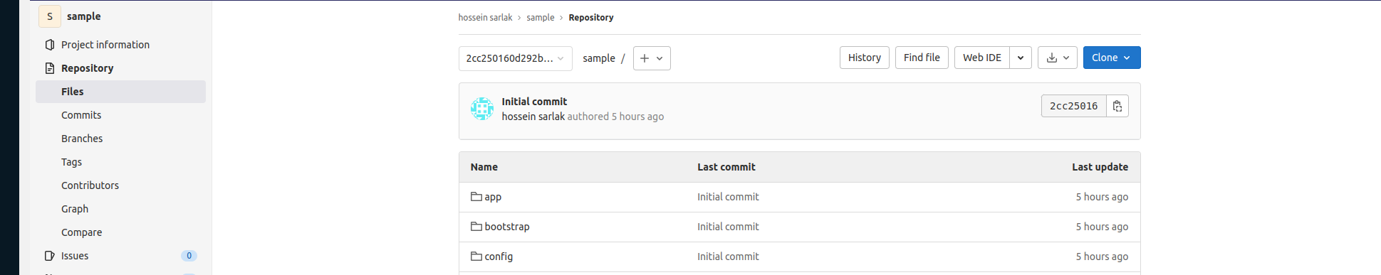Open the Initial commit title link
The height and width of the screenshot is (275, 1381).
[534, 102]
